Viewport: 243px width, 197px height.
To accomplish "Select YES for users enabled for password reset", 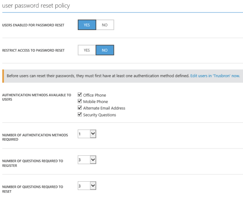I will click(87, 25).
